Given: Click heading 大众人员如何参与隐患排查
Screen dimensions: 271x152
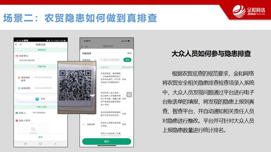Looking at the screenshot, I should coord(211,53).
